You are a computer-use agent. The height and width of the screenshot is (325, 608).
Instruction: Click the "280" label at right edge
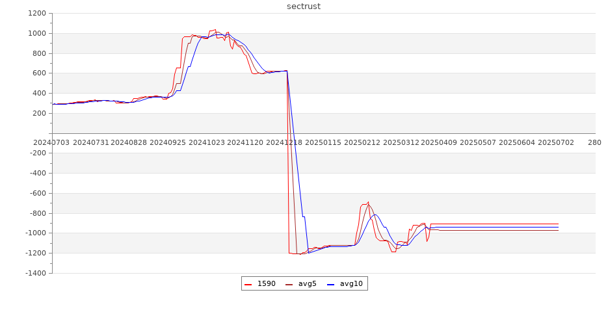[594, 142]
